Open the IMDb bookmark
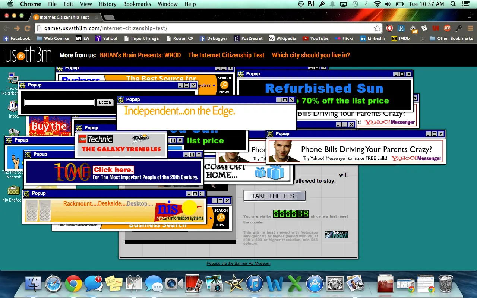This screenshot has height=298, width=477. point(400,38)
